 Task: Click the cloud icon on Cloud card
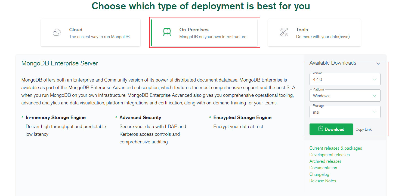[x=57, y=32]
